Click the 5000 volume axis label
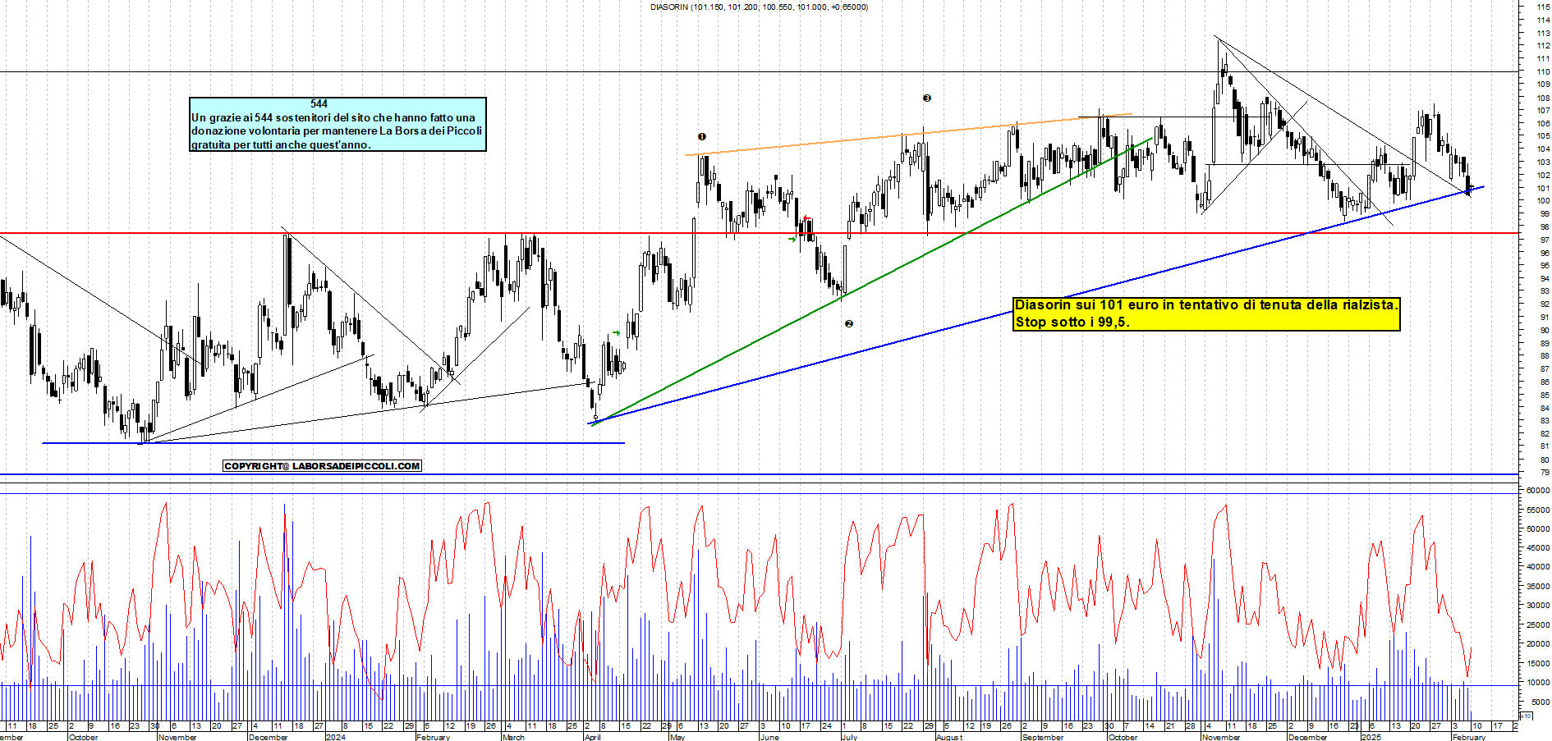The image size is (1552, 741). tap(1541, 702)
